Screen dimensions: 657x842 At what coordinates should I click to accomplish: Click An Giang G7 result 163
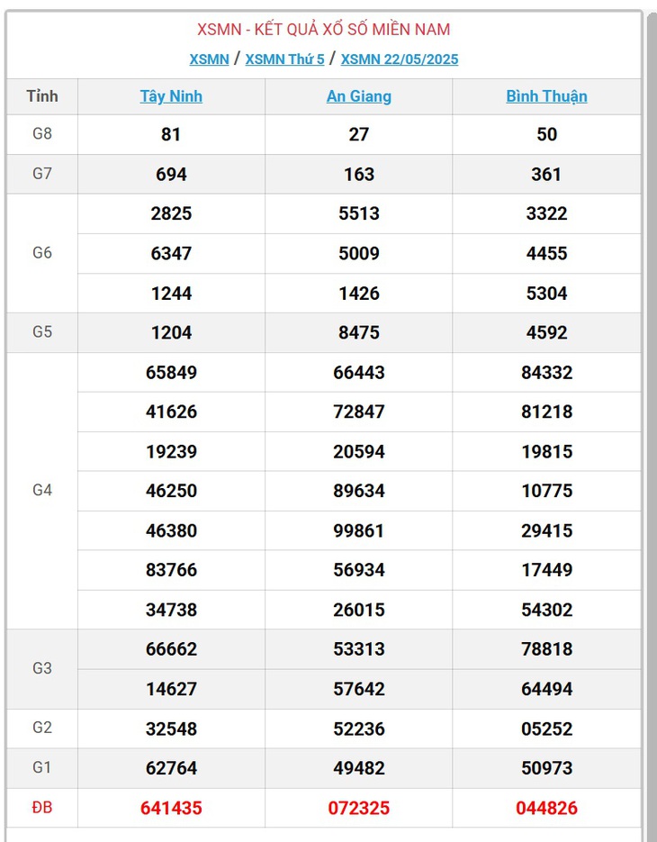[x=358, y=174]
